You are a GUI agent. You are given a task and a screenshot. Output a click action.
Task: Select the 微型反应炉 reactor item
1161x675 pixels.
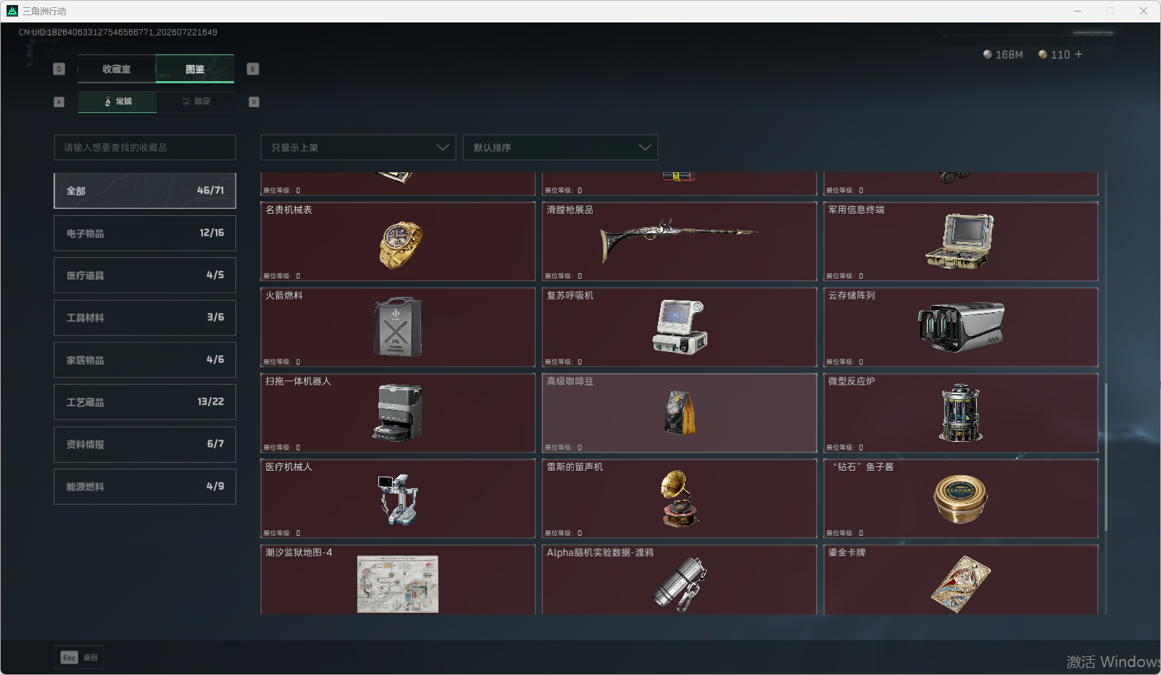pos(961,413)
